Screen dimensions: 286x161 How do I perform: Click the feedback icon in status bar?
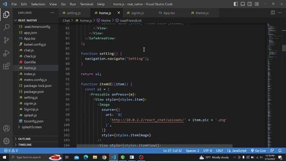click(272, 151)
